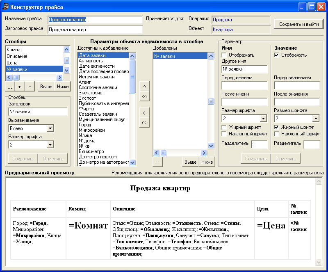Screen dimensions: 328x272
Task: Remove all parameters with the <<- arrow
Action: click(145, 123)
